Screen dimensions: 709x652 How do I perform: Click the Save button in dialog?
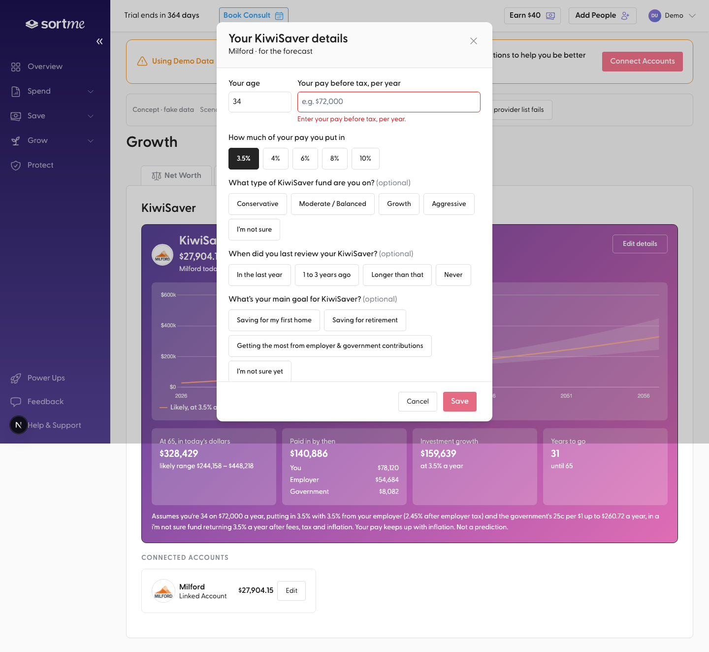click(460, 402)
